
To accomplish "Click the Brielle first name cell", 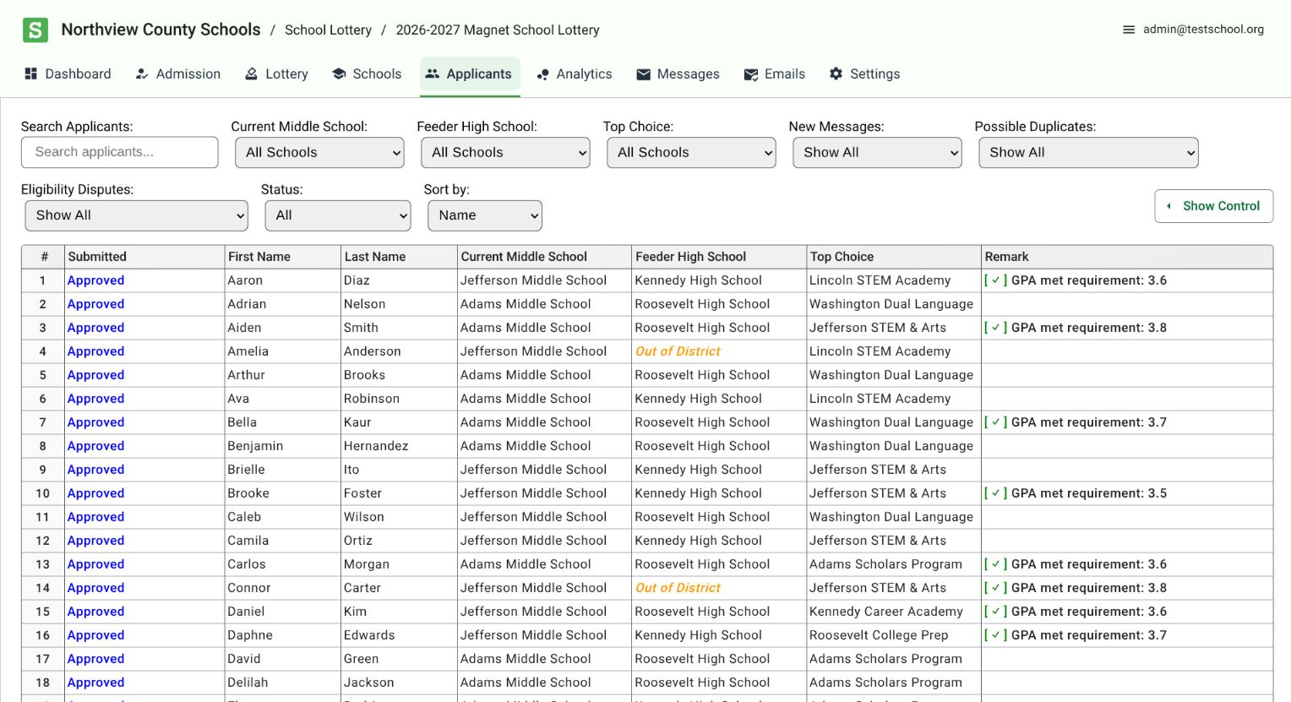I will point(281,470).
